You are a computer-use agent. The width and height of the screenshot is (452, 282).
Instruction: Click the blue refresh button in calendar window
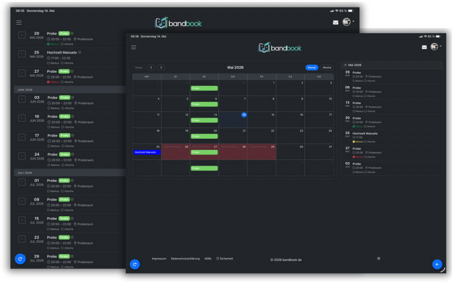tap(134, 264)
